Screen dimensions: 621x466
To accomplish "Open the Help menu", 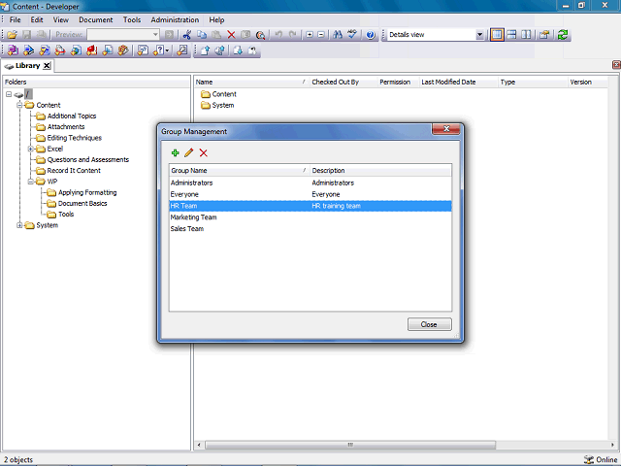I will coord(216,19).
